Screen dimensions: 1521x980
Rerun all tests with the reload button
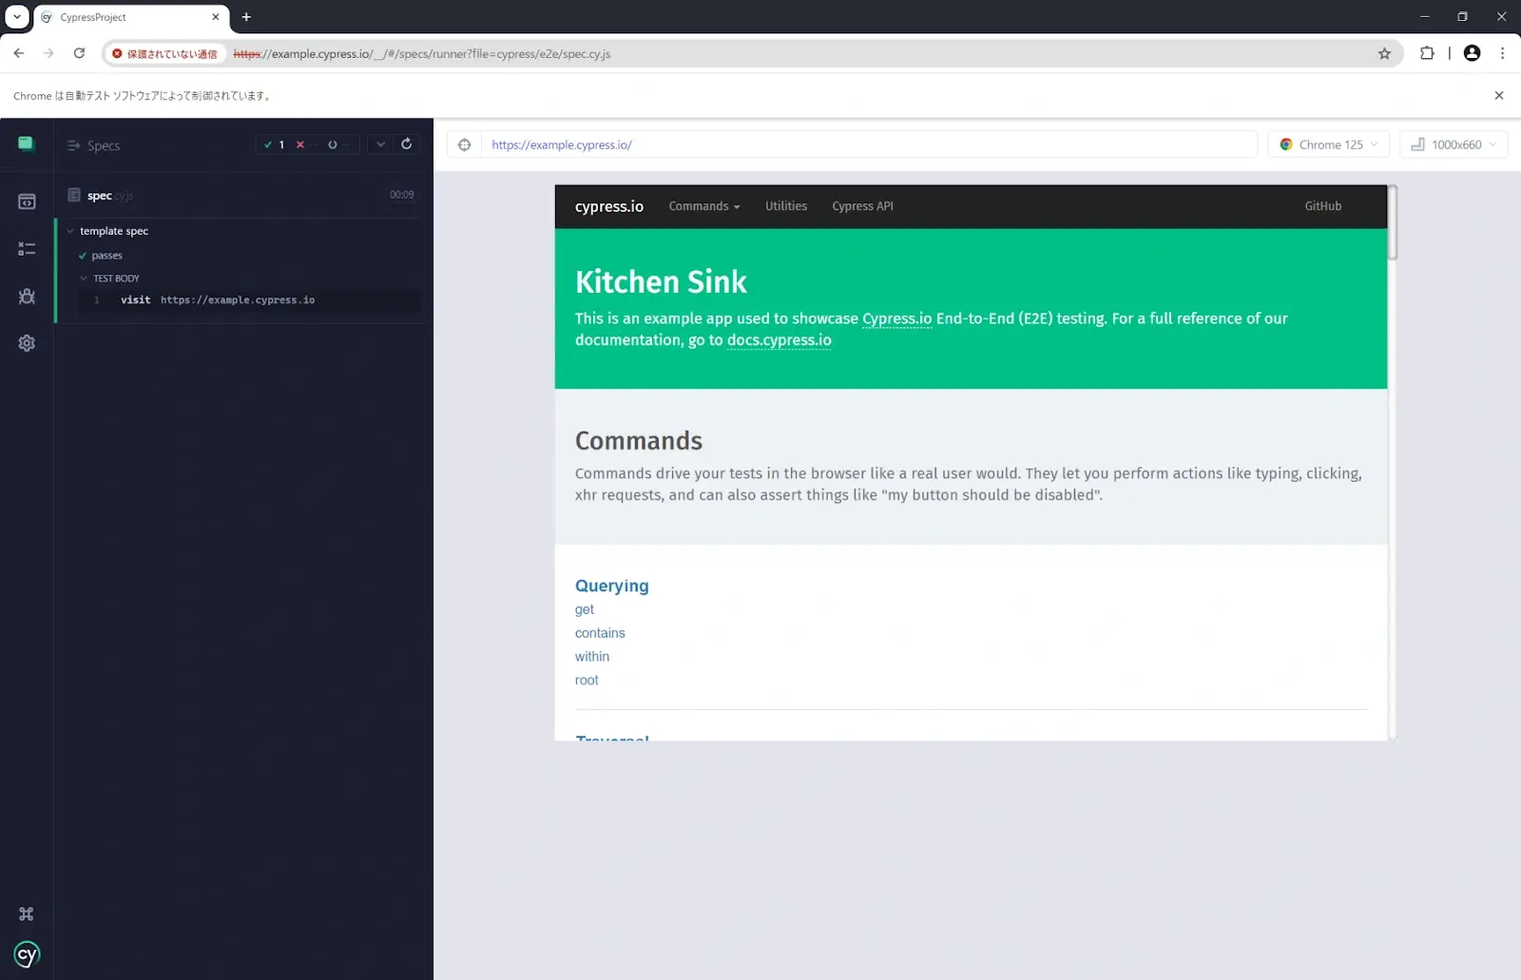tap(406, 144)
